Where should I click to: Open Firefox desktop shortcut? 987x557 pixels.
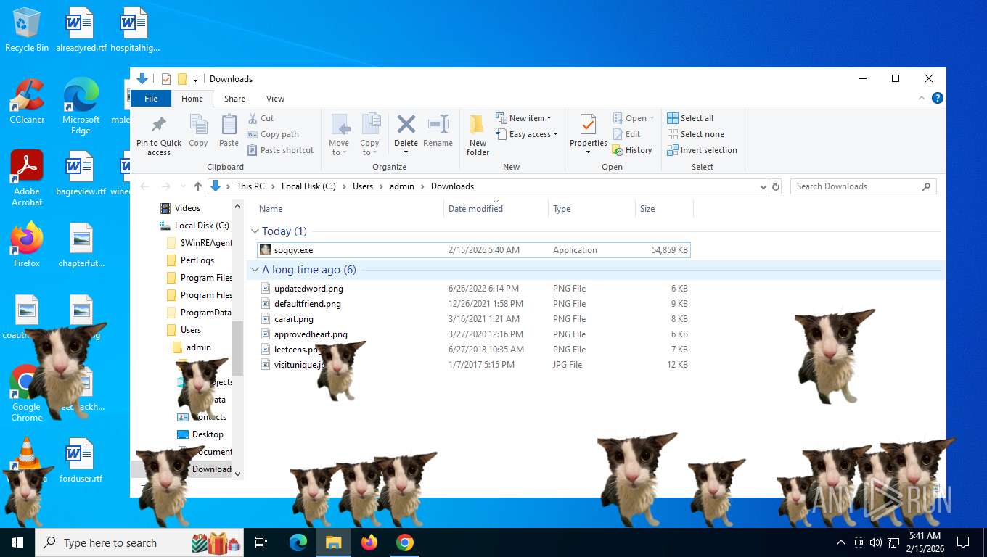(x=27, y=244)
